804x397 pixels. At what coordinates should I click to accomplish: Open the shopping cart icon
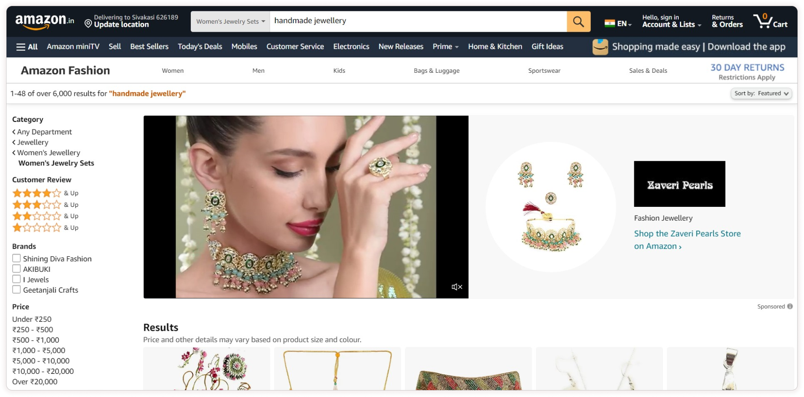[x=770, y=21]
